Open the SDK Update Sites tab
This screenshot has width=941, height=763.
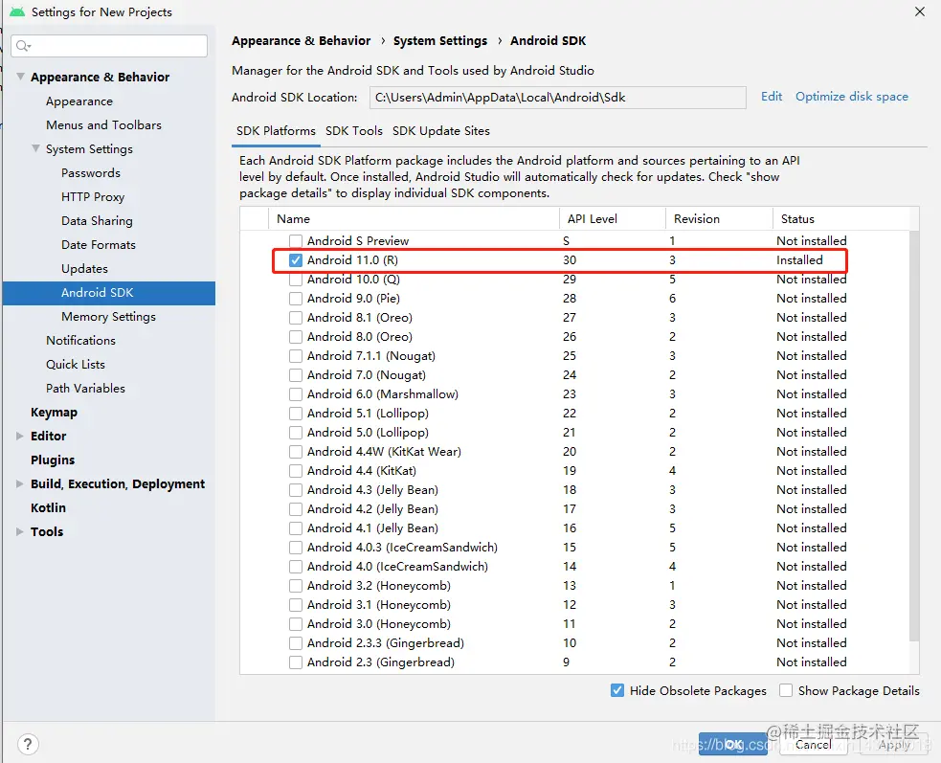[441, 131]
